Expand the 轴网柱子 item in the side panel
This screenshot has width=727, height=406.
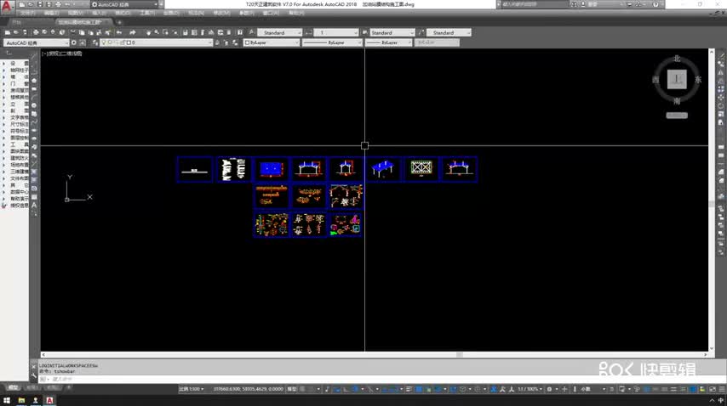pos(4,70)
